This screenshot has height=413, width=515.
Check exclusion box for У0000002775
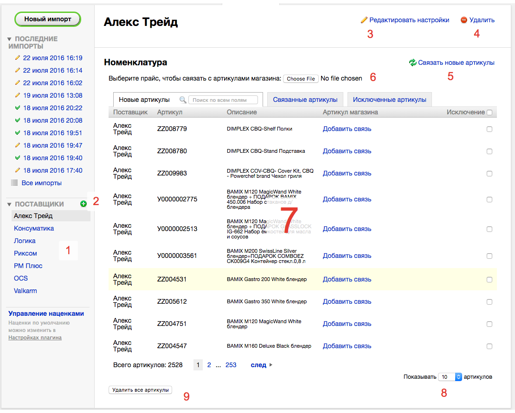[x=489, y=200]
